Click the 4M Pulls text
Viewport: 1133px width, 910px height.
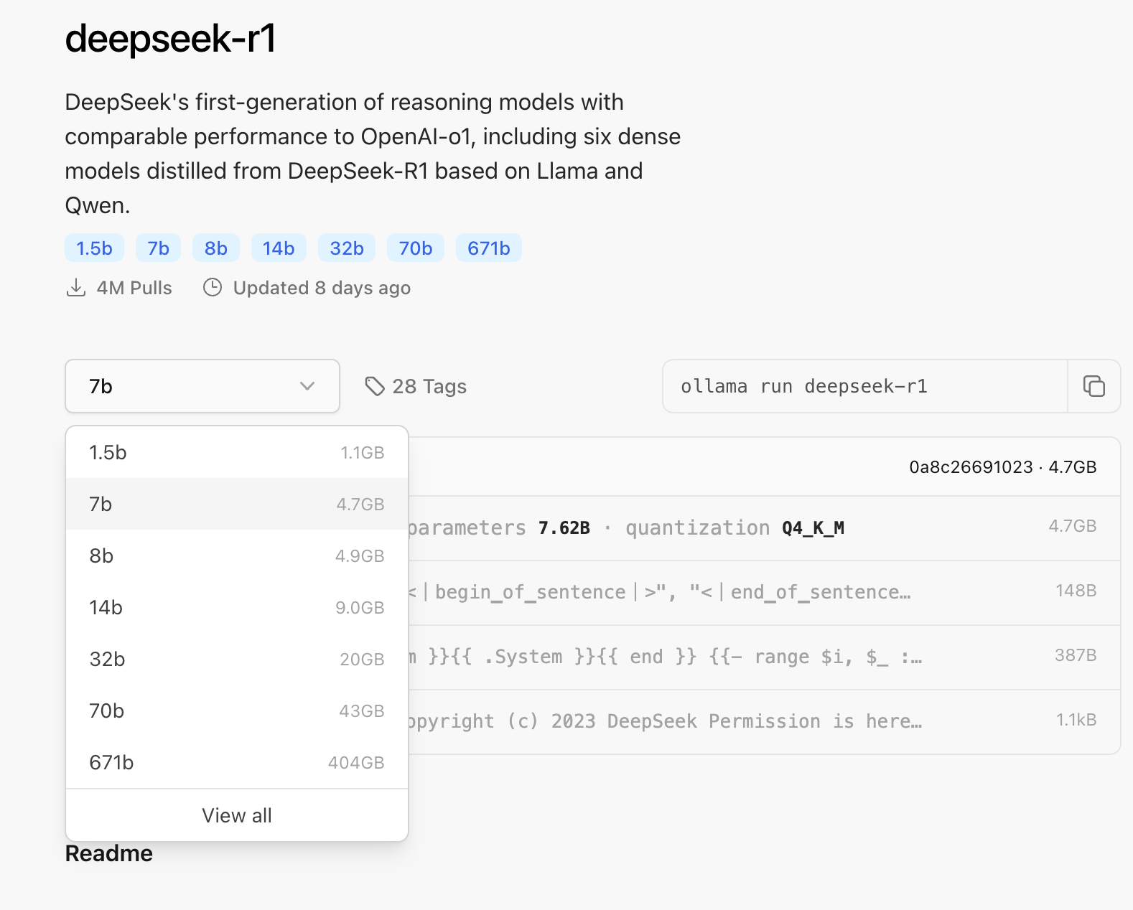[134, 288]
